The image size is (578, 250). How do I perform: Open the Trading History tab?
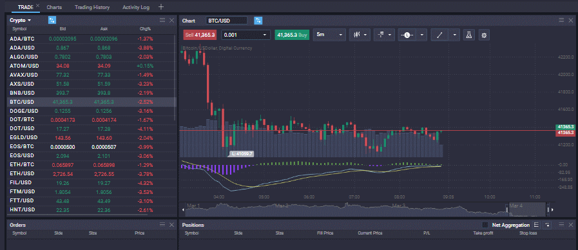point(92,7)
